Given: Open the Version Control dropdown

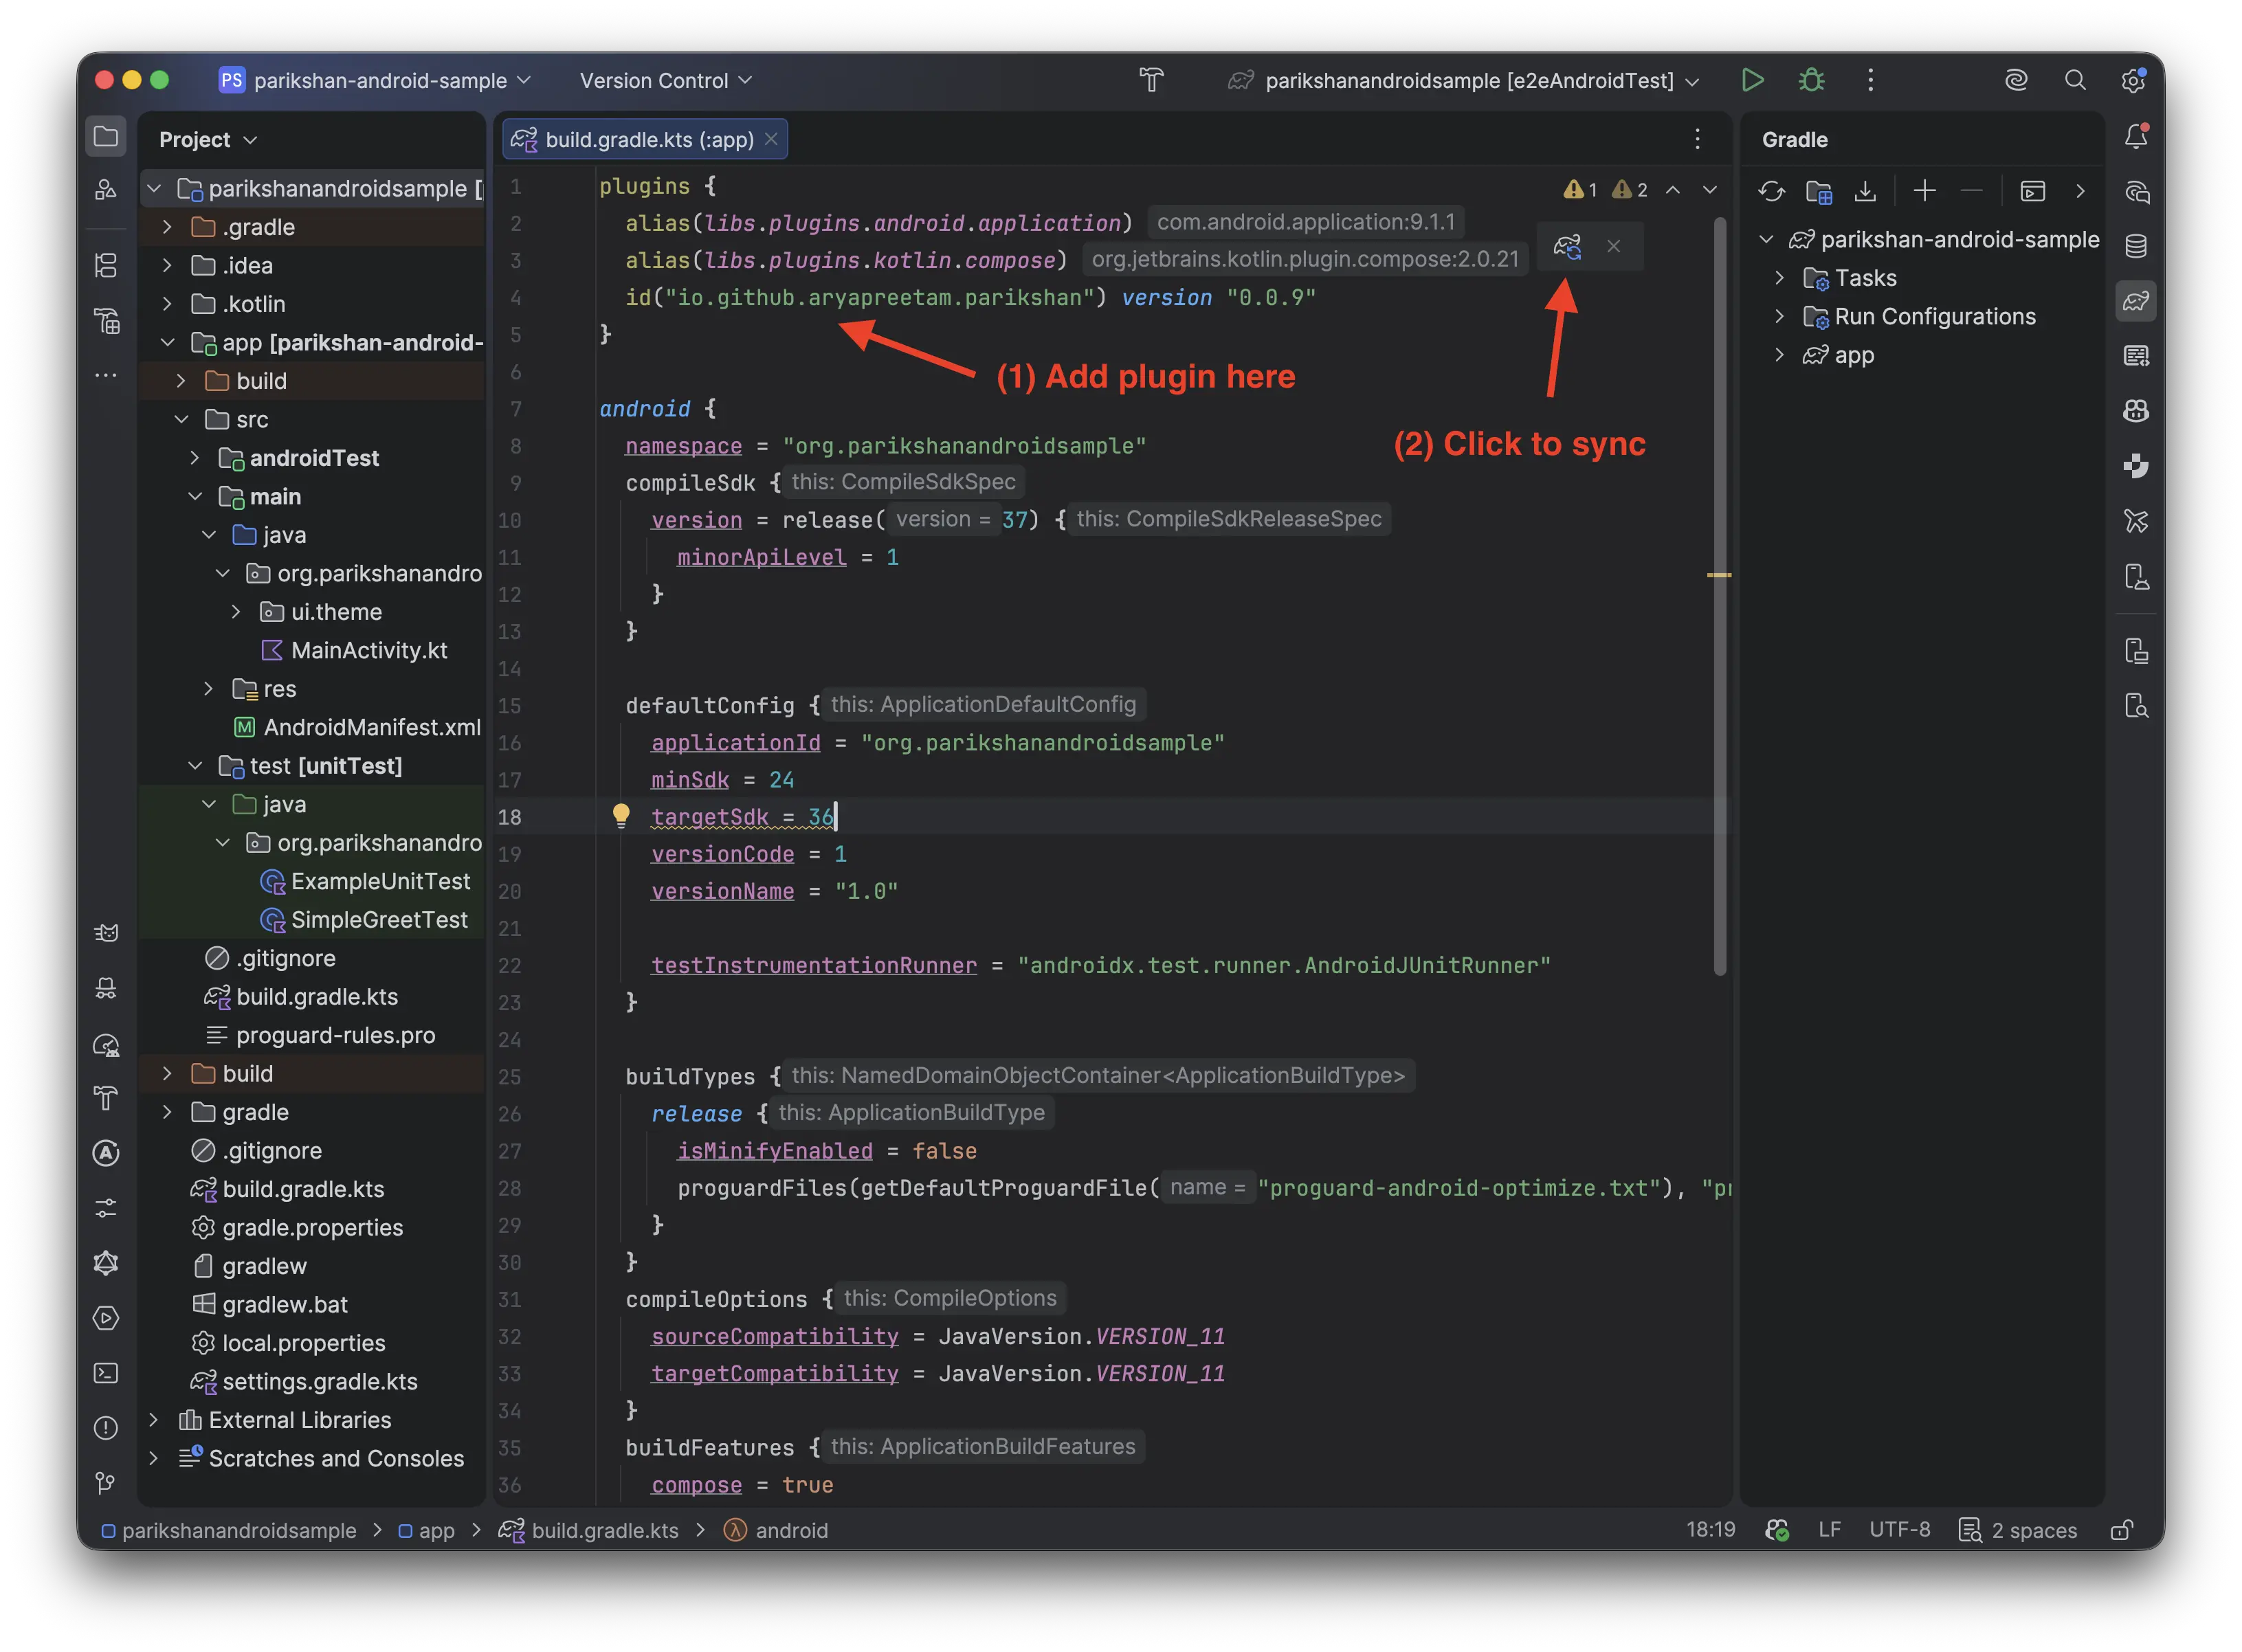Looking at the screenshot, I should click(665, 80).
